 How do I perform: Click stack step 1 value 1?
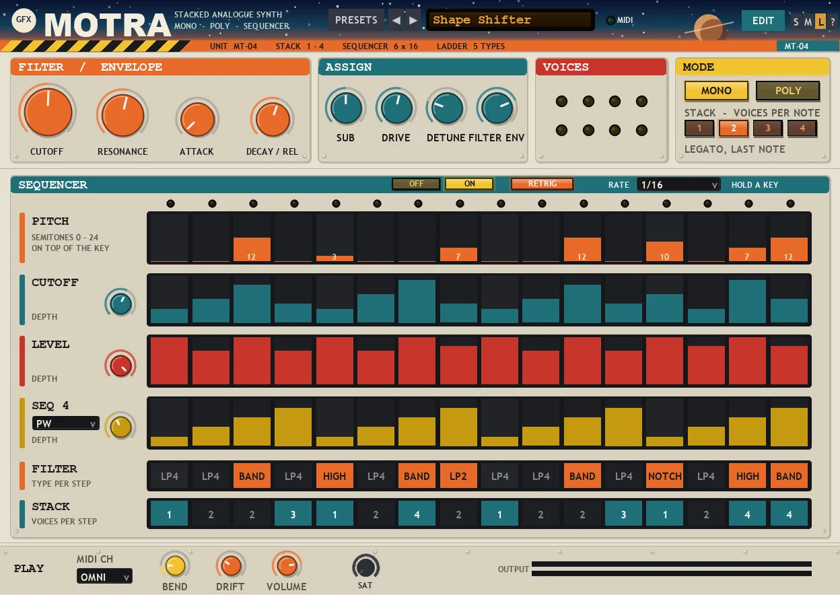(170, 514)
